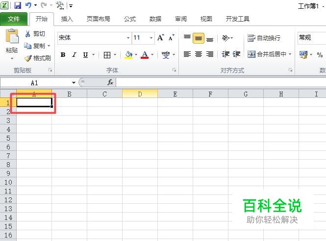Apply the yellow fill color bucket

coord(129,55)
